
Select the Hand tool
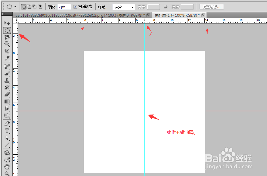pyautogui.click(x=7, y=167)
